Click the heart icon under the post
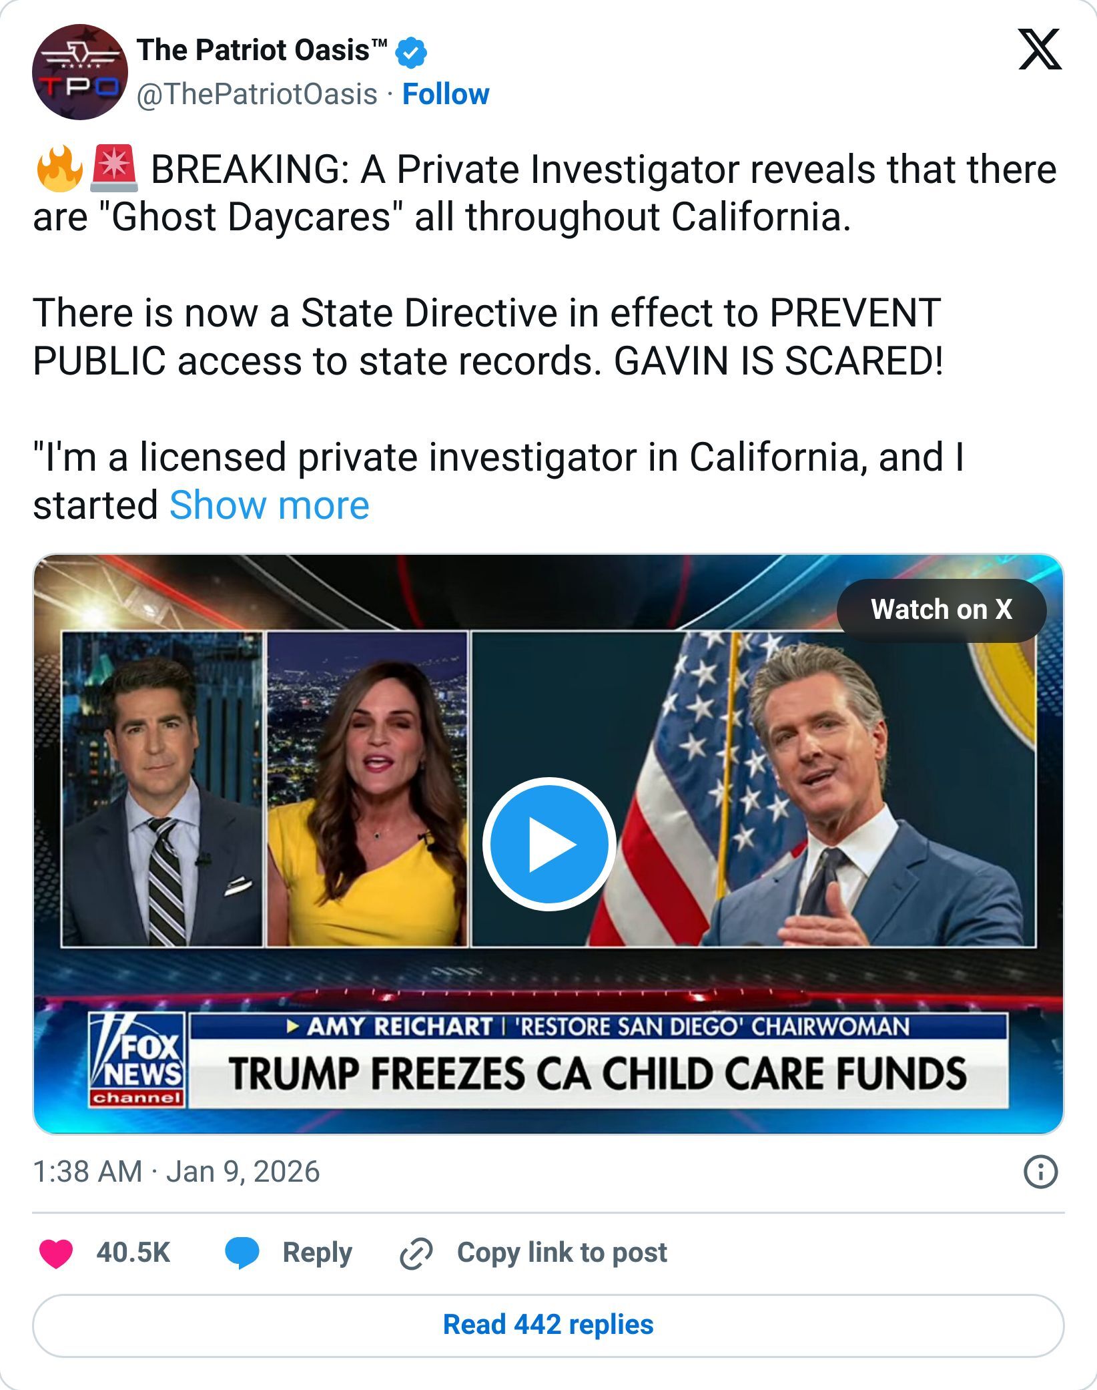The width and height of the screenshot is (1097, 1390). point(57,1254)
